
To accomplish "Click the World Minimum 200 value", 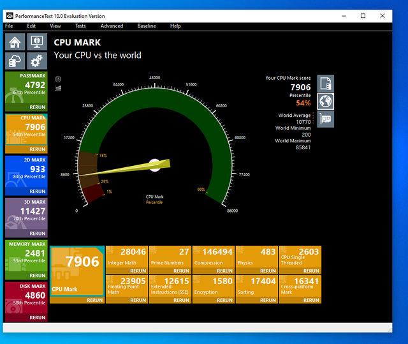I will coord(306,135).
